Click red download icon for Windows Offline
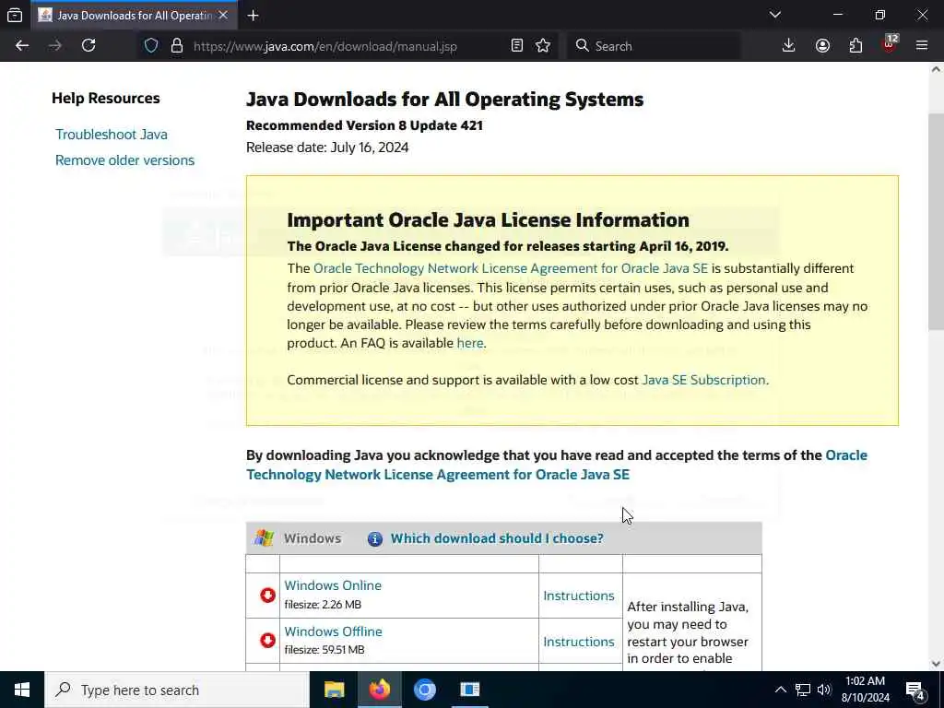Screen dimensions: 944x708 click(267, 640)
